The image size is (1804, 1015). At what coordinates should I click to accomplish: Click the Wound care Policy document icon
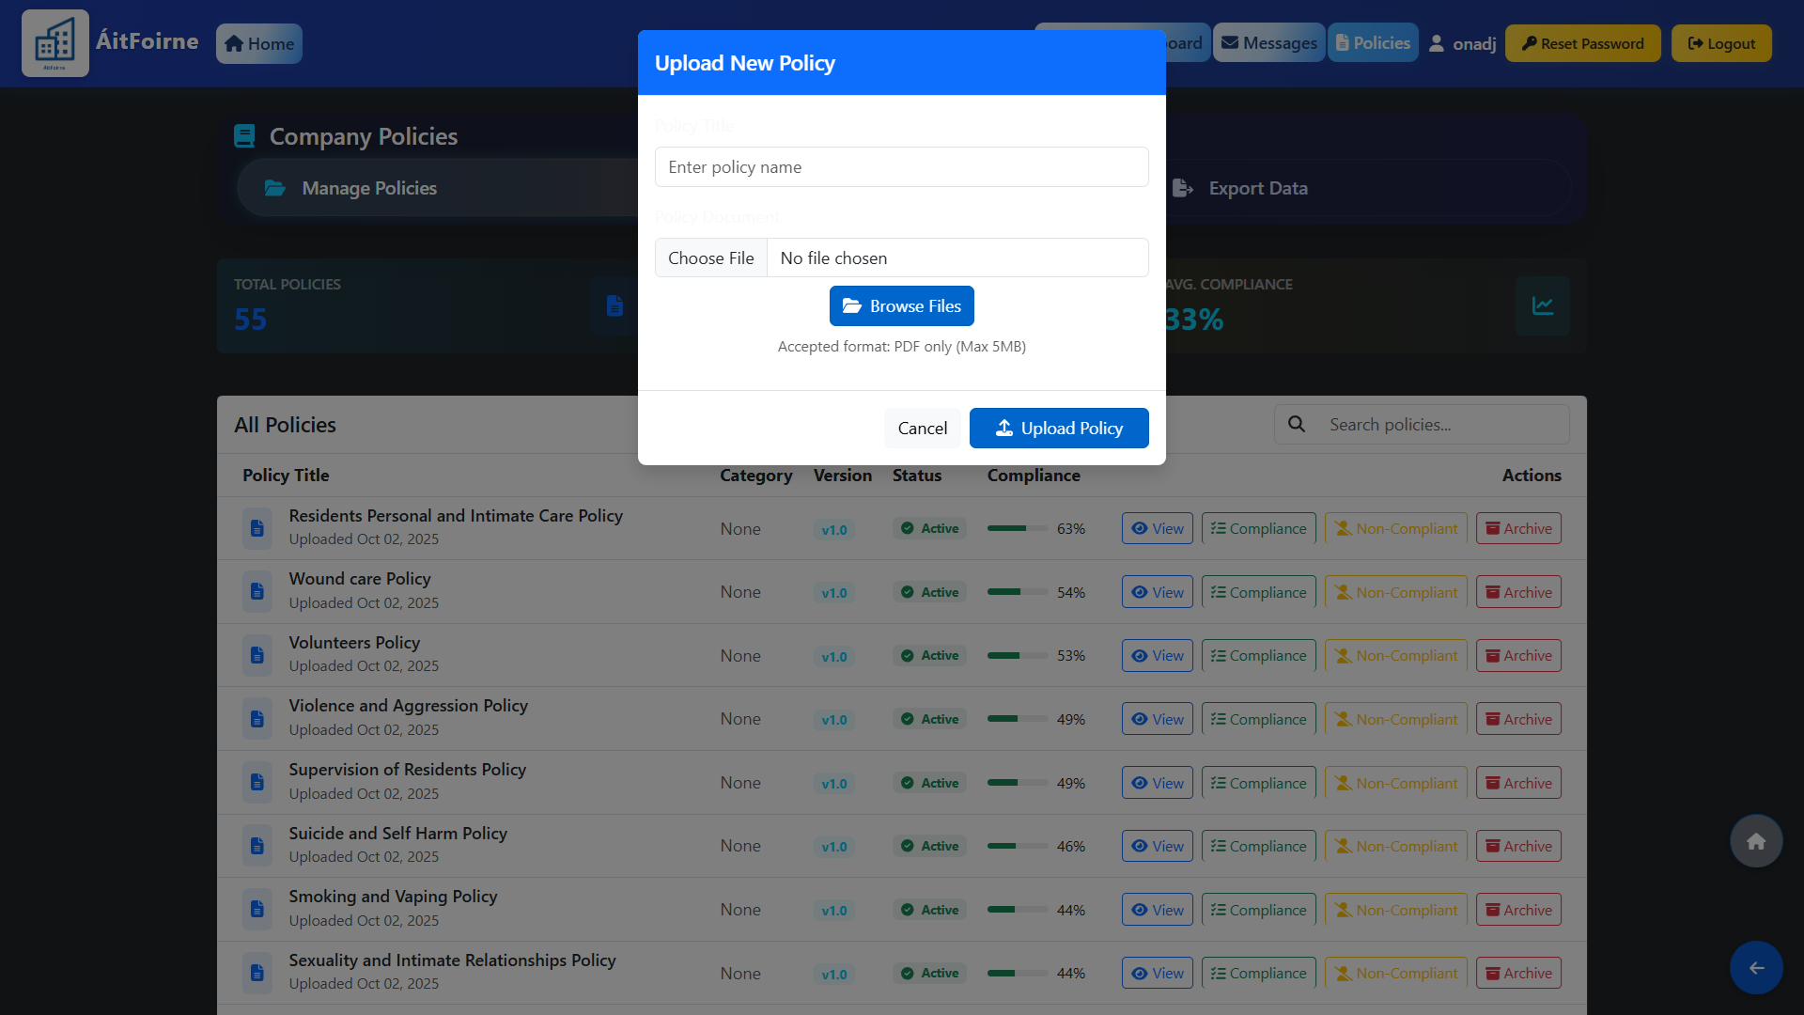257,591
